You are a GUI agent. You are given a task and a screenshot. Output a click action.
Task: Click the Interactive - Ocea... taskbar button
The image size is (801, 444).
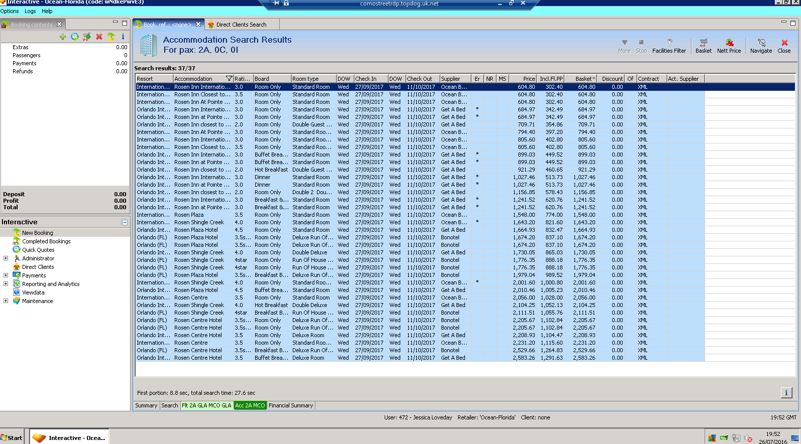(x=69, y=437)
